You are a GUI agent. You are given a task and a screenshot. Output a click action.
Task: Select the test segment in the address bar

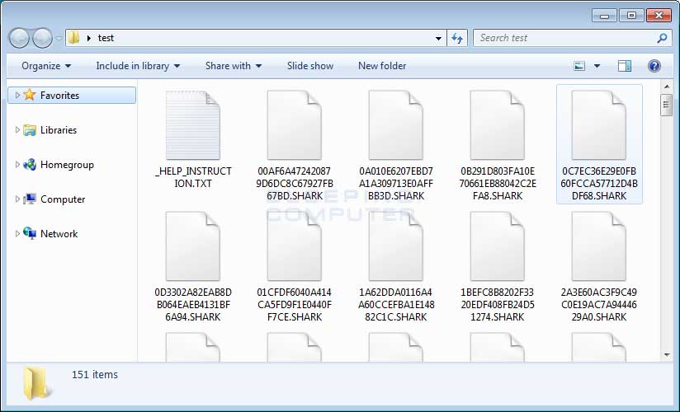(106, 38)
